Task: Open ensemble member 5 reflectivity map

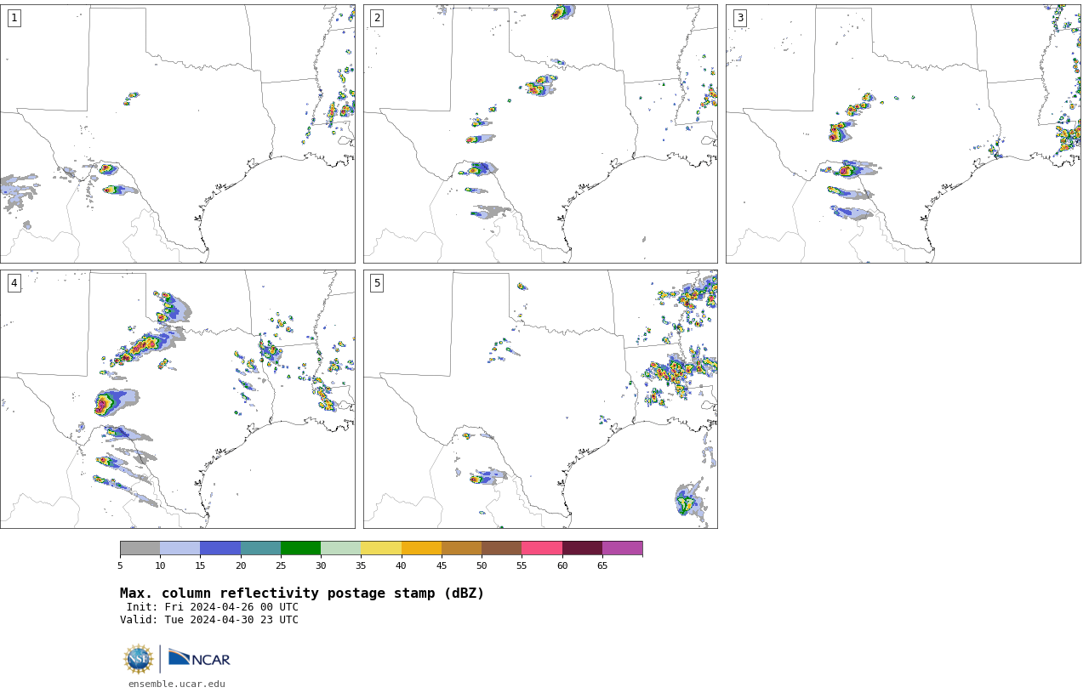Action: (x=540, y=399)
